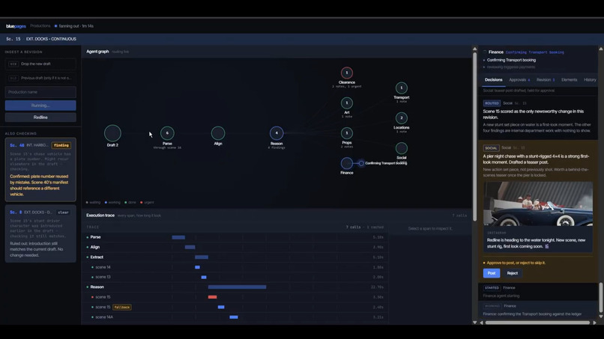Reject the social teaser post
The width and height of the screenshot is (604, 339).
click(x=513, y=273)
